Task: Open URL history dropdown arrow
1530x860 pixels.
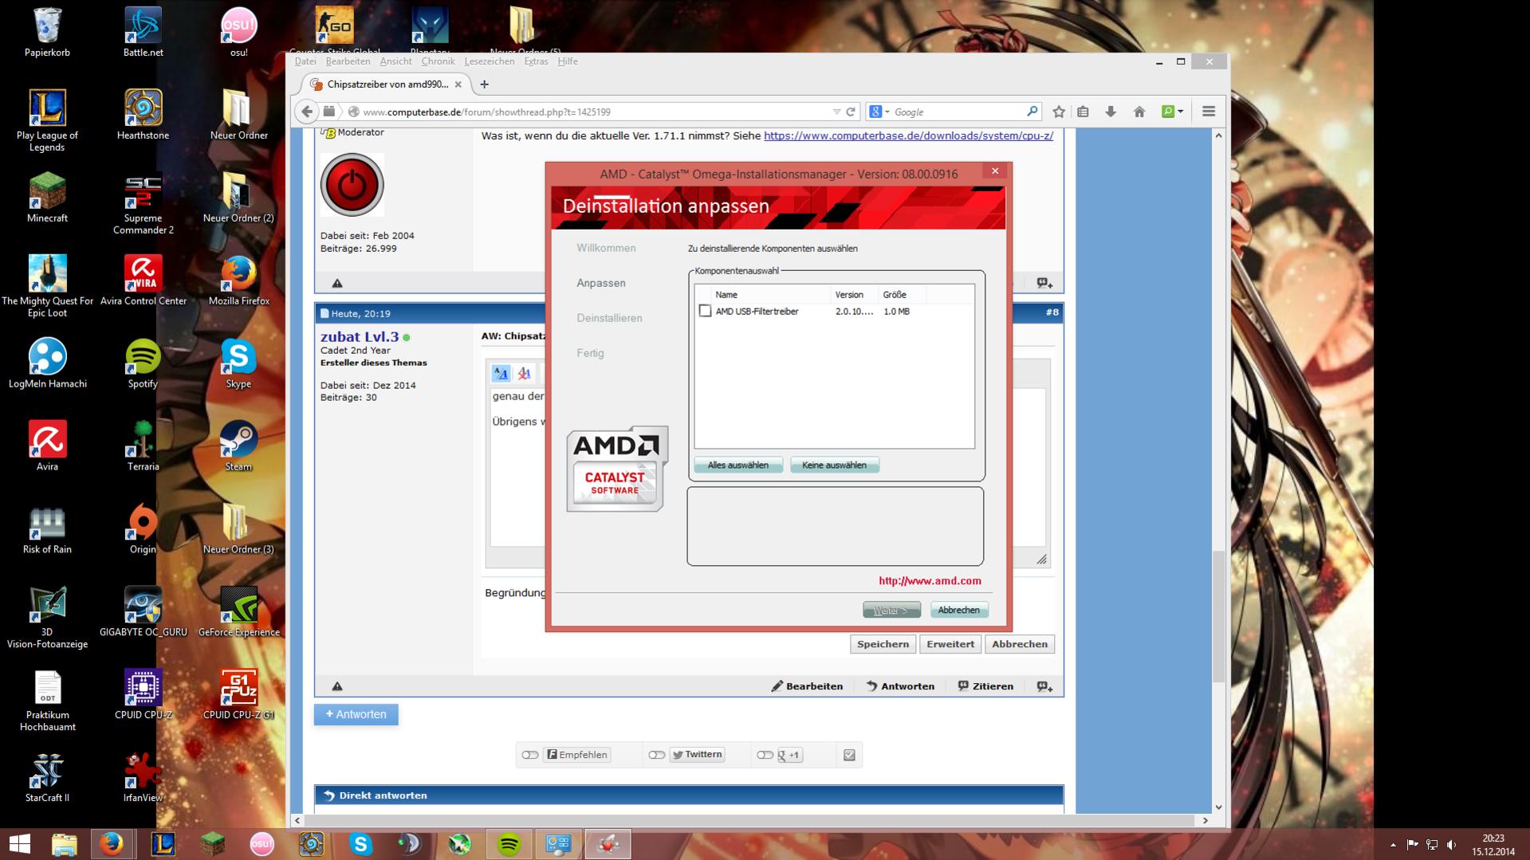Action: (836, 112)
